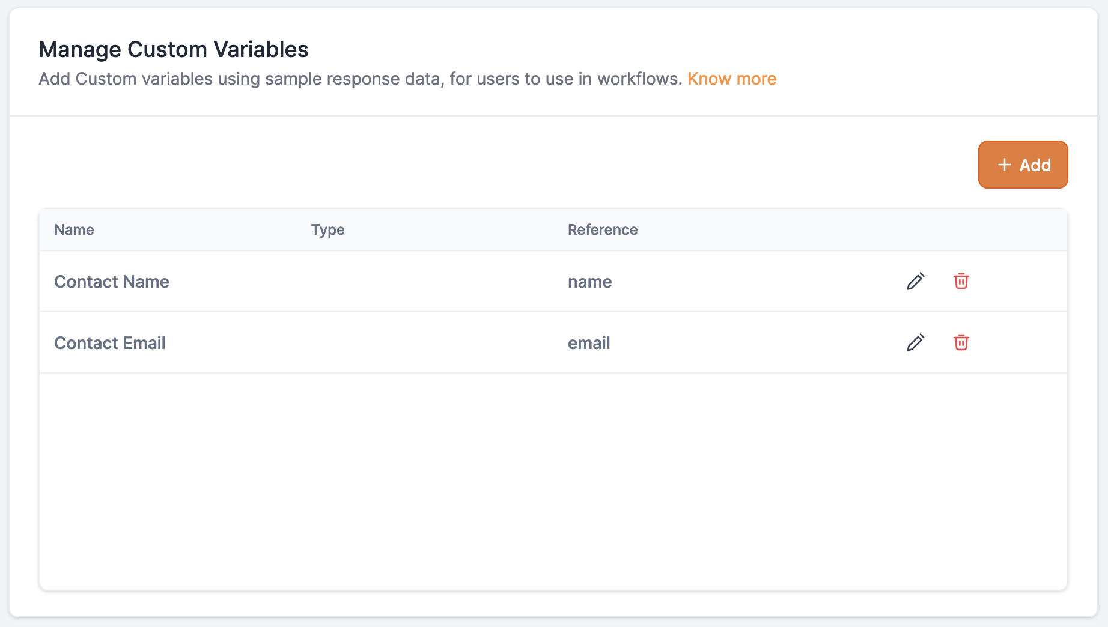Click trash icon for Contact Email
Viewport: 1108px width, 627px height.
961,342
